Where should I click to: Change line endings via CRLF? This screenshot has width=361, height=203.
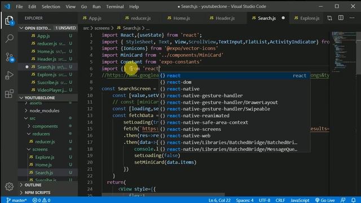click(280, 200)
